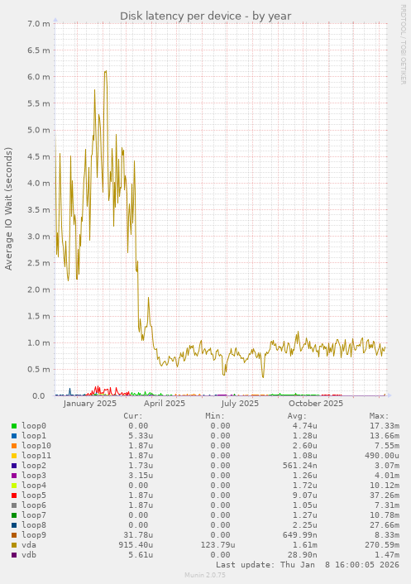Click the 'loop0' legend name
This screenshot has height=584, width=411.
pos(34,426)
